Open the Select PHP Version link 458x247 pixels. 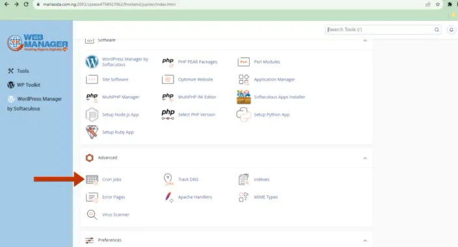point(196,114)
